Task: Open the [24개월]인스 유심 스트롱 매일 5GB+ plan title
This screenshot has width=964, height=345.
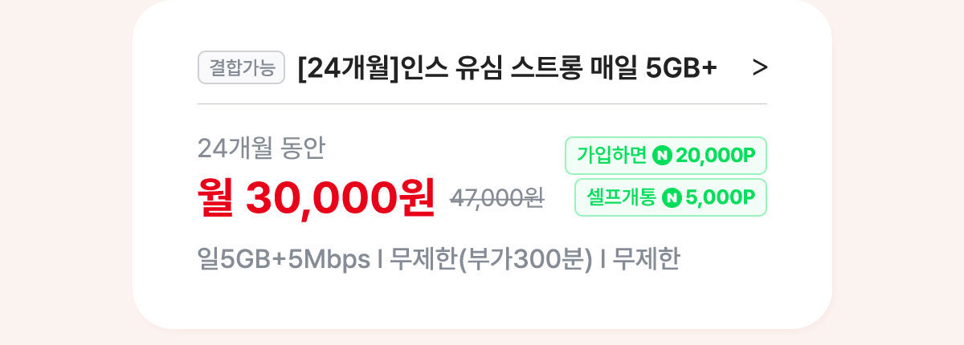Action: pyautogui.click(x=507, y=69)
